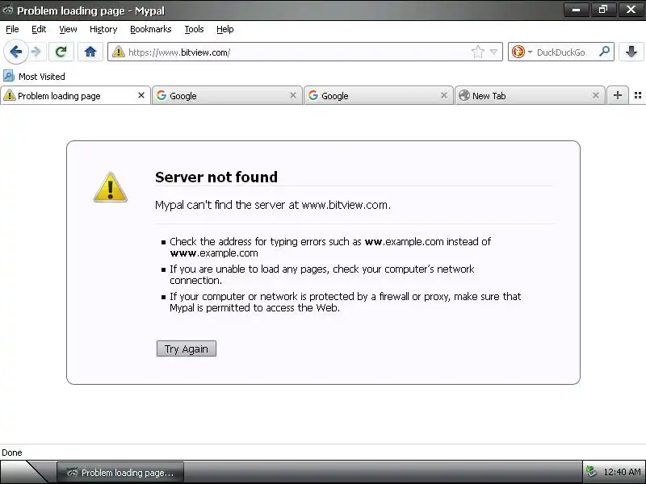The height and width of the screenshot is (484, 646).
Task: Minimize the Mypal window
Action: point(576,10)
